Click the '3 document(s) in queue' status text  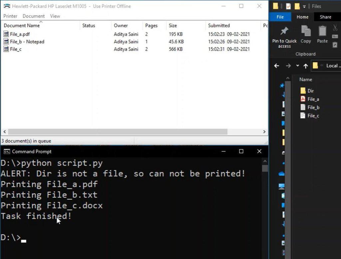(x=26, y=141)
